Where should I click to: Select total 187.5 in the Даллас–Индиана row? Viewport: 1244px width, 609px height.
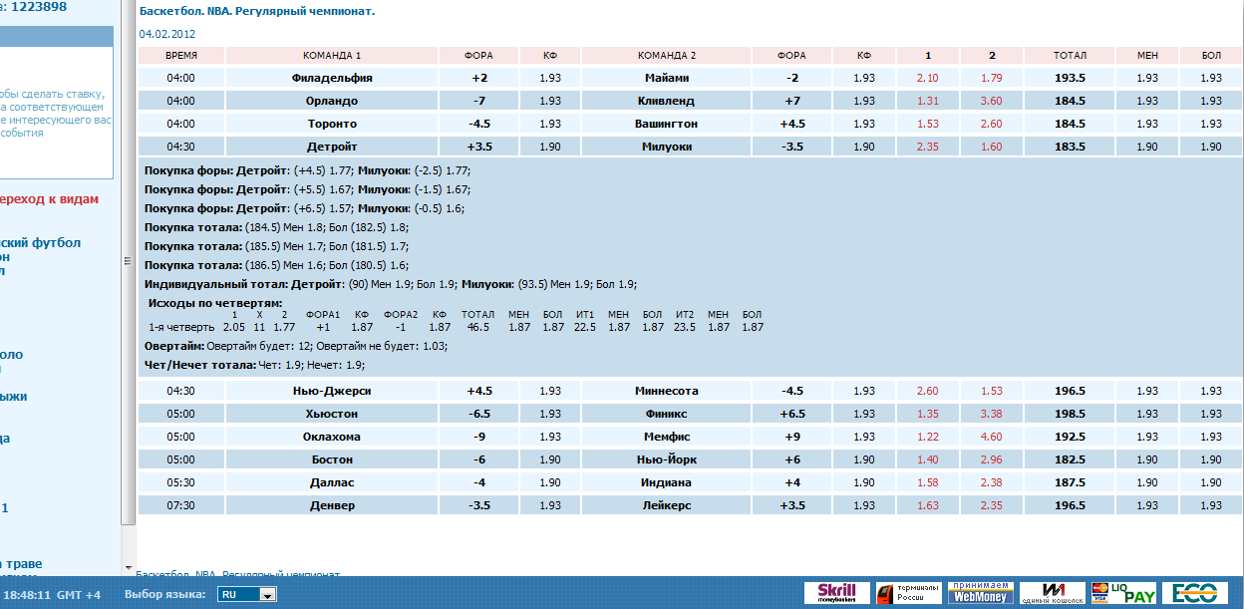(1070, 482)
